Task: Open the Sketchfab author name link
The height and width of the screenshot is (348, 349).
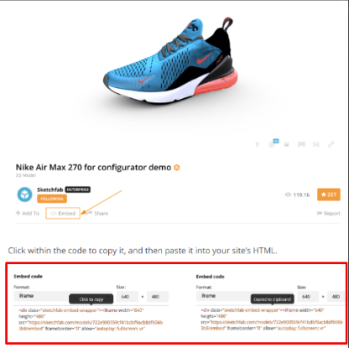Action: pos(50,190)
